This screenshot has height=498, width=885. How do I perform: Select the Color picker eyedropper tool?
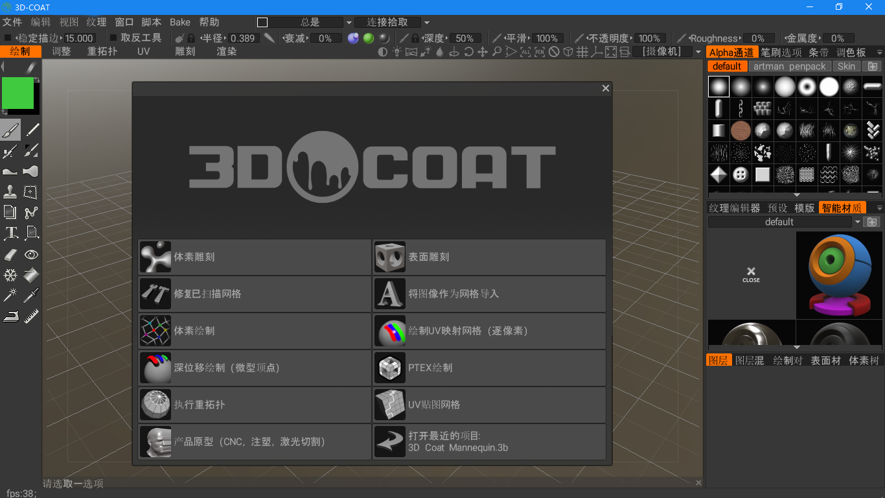pos(32,296)
